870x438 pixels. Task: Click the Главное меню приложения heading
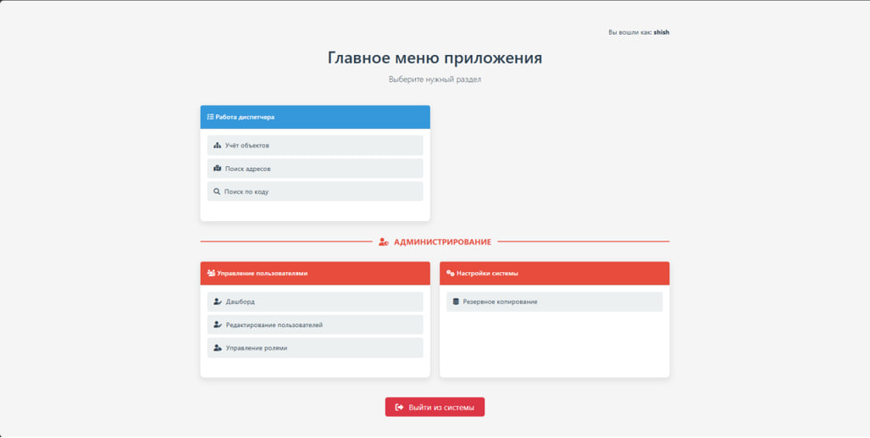coord(435,58)
